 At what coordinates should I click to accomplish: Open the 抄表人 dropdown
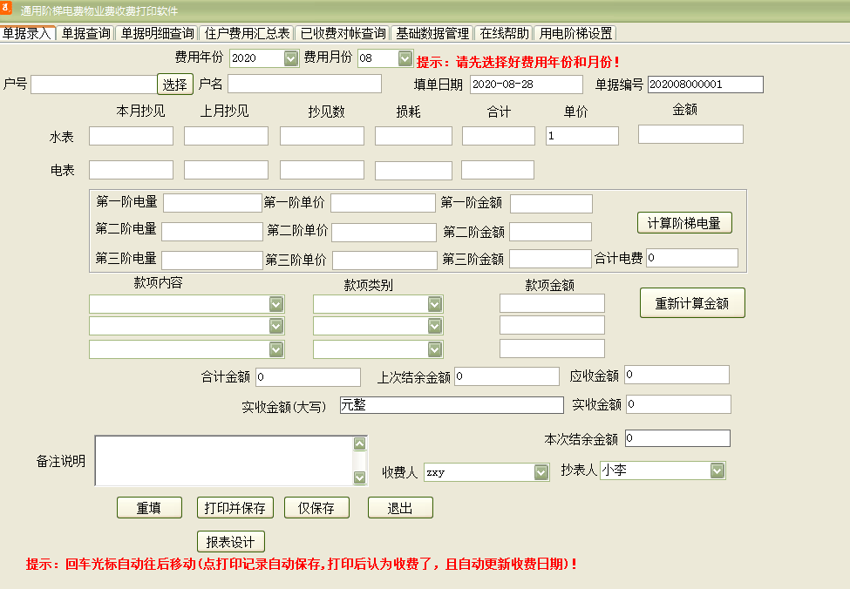point(717,470)
